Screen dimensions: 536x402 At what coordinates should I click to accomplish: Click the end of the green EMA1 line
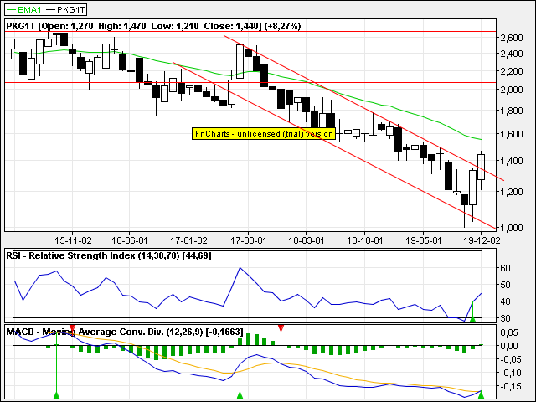click(480, 139)
